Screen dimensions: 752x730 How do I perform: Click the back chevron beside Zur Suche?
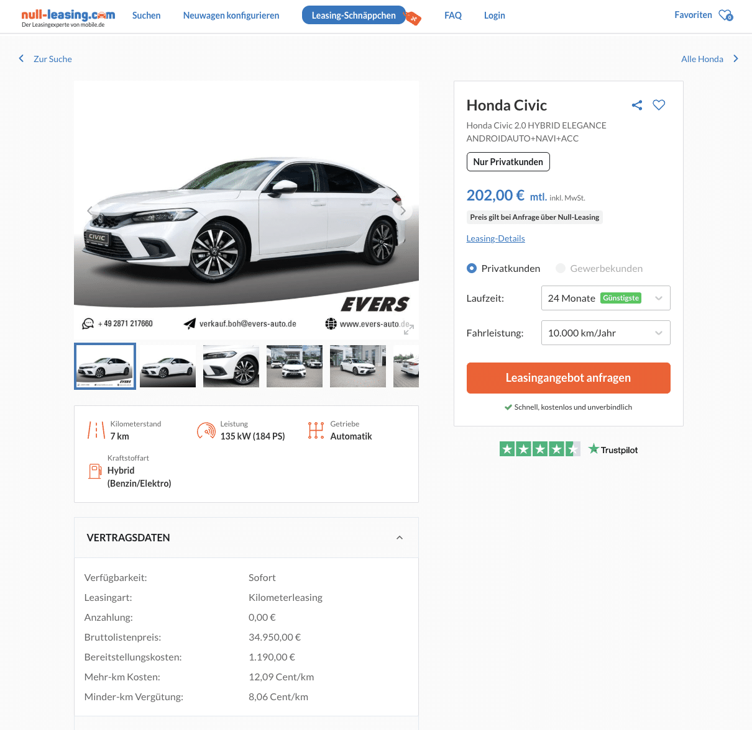pos(21,58)
